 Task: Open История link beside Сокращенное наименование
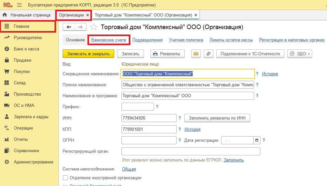270,74
